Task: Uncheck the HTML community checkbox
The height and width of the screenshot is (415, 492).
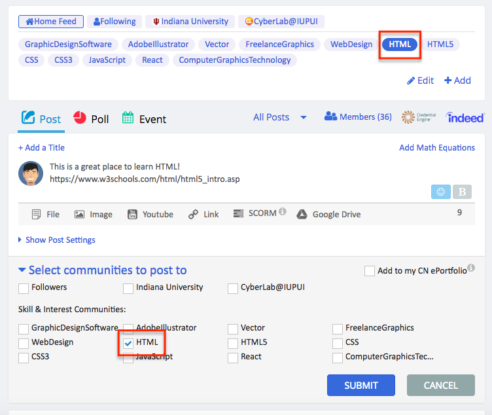Action: (x=128, y=344)
